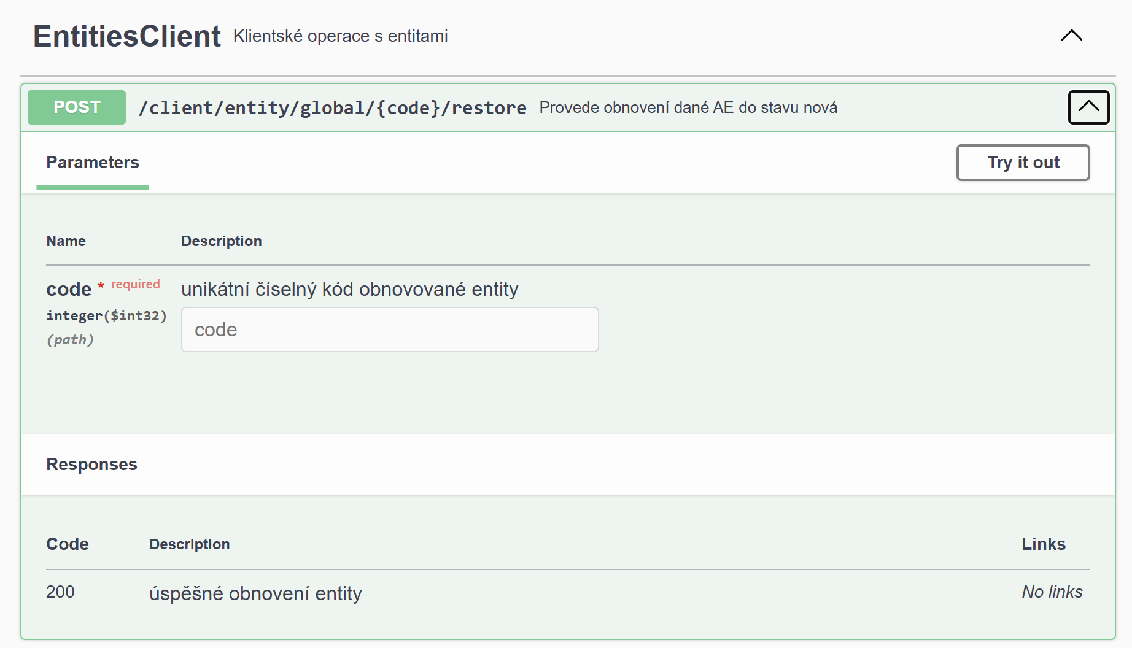
Task: Click the 'unikátní číselný kód' parameter description
Action: click(x=349, y=289)
